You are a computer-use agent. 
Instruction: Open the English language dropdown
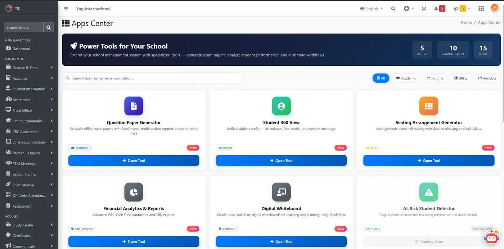point(372,9)
